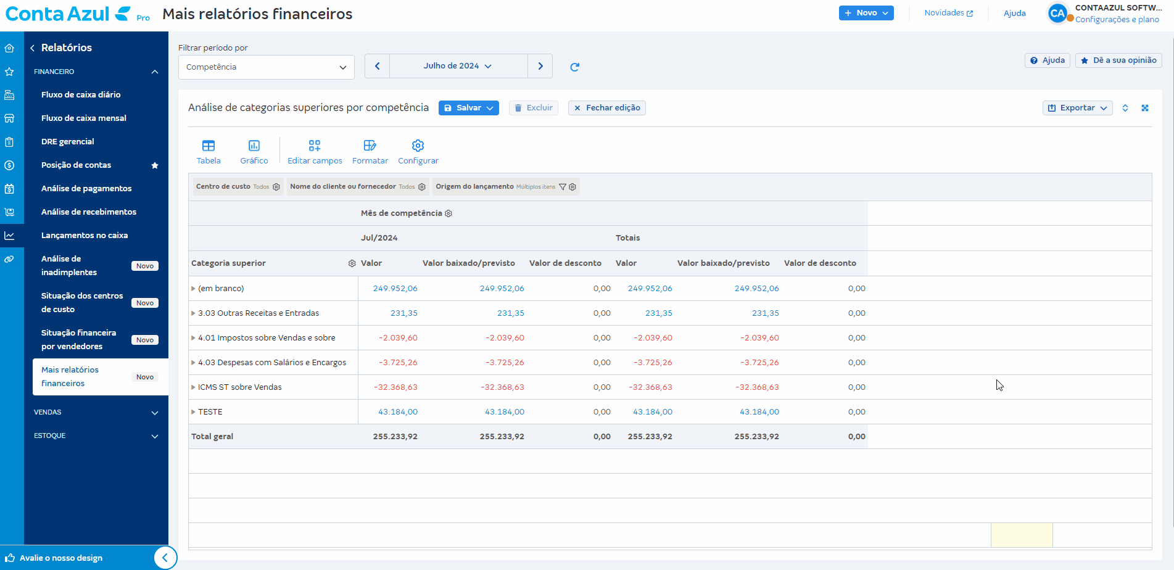Select Análise de recebimentos menu item
This screenshot has width=1174, height=570.
point(89,212)
